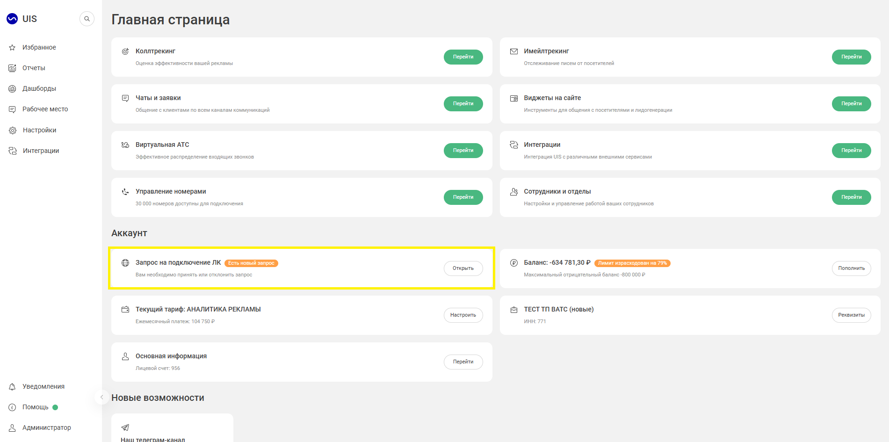Open Настройки in the sidebar
Image resolution: width=889 pixels, height=442 pixels.
coord(39,130)
